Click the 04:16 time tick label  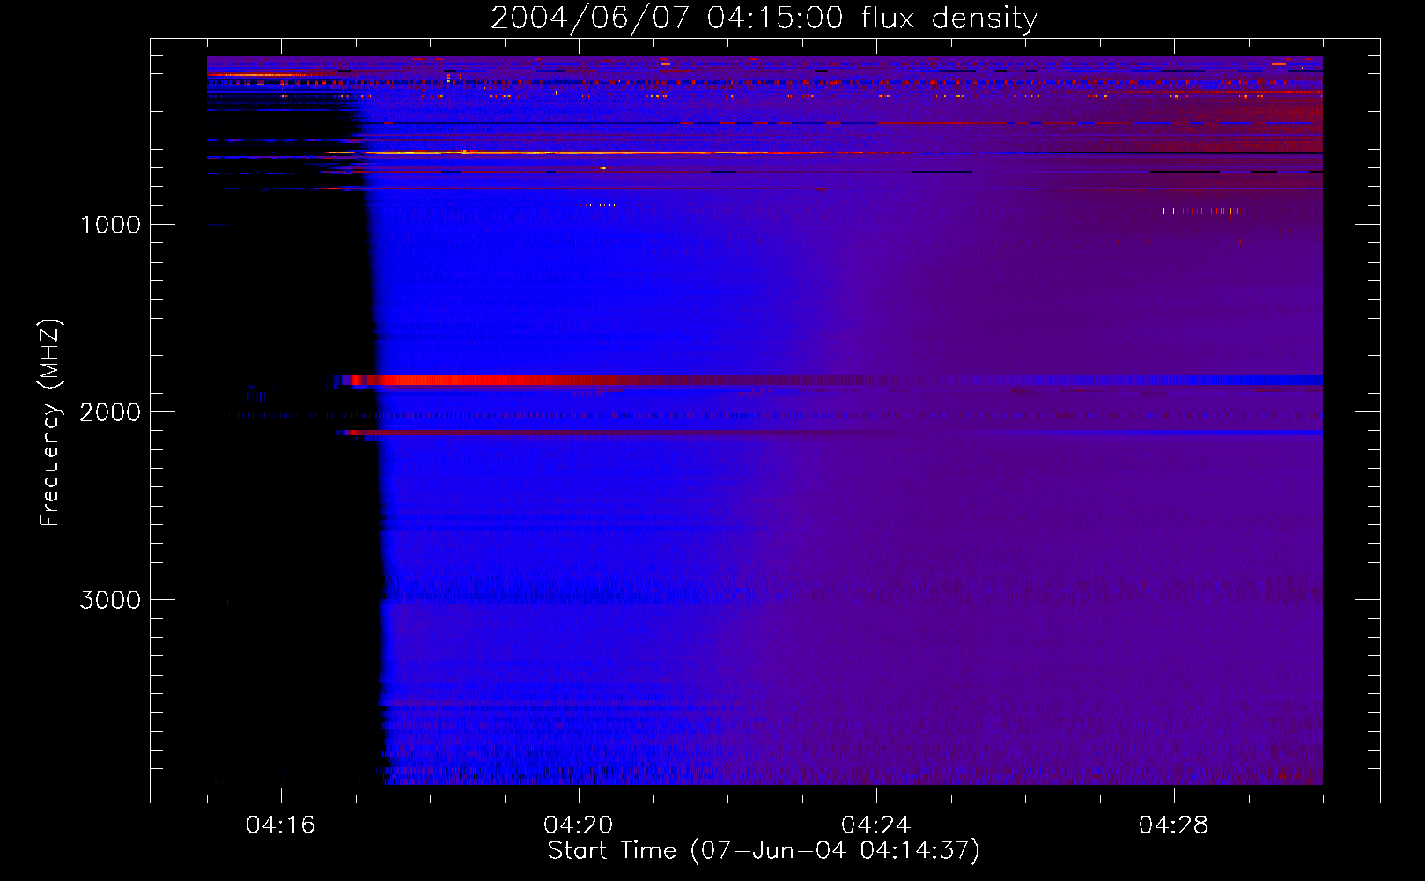pyautogui.click(x=281, y=825)
